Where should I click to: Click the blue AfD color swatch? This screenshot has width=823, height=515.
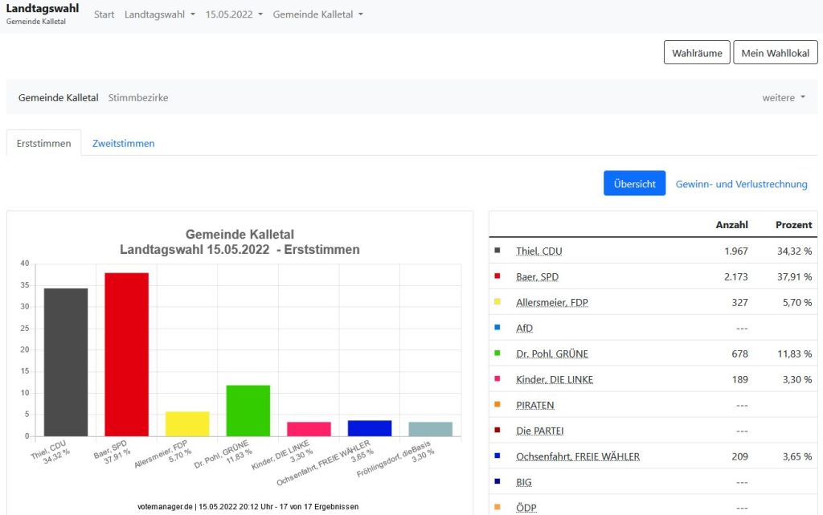497,327
